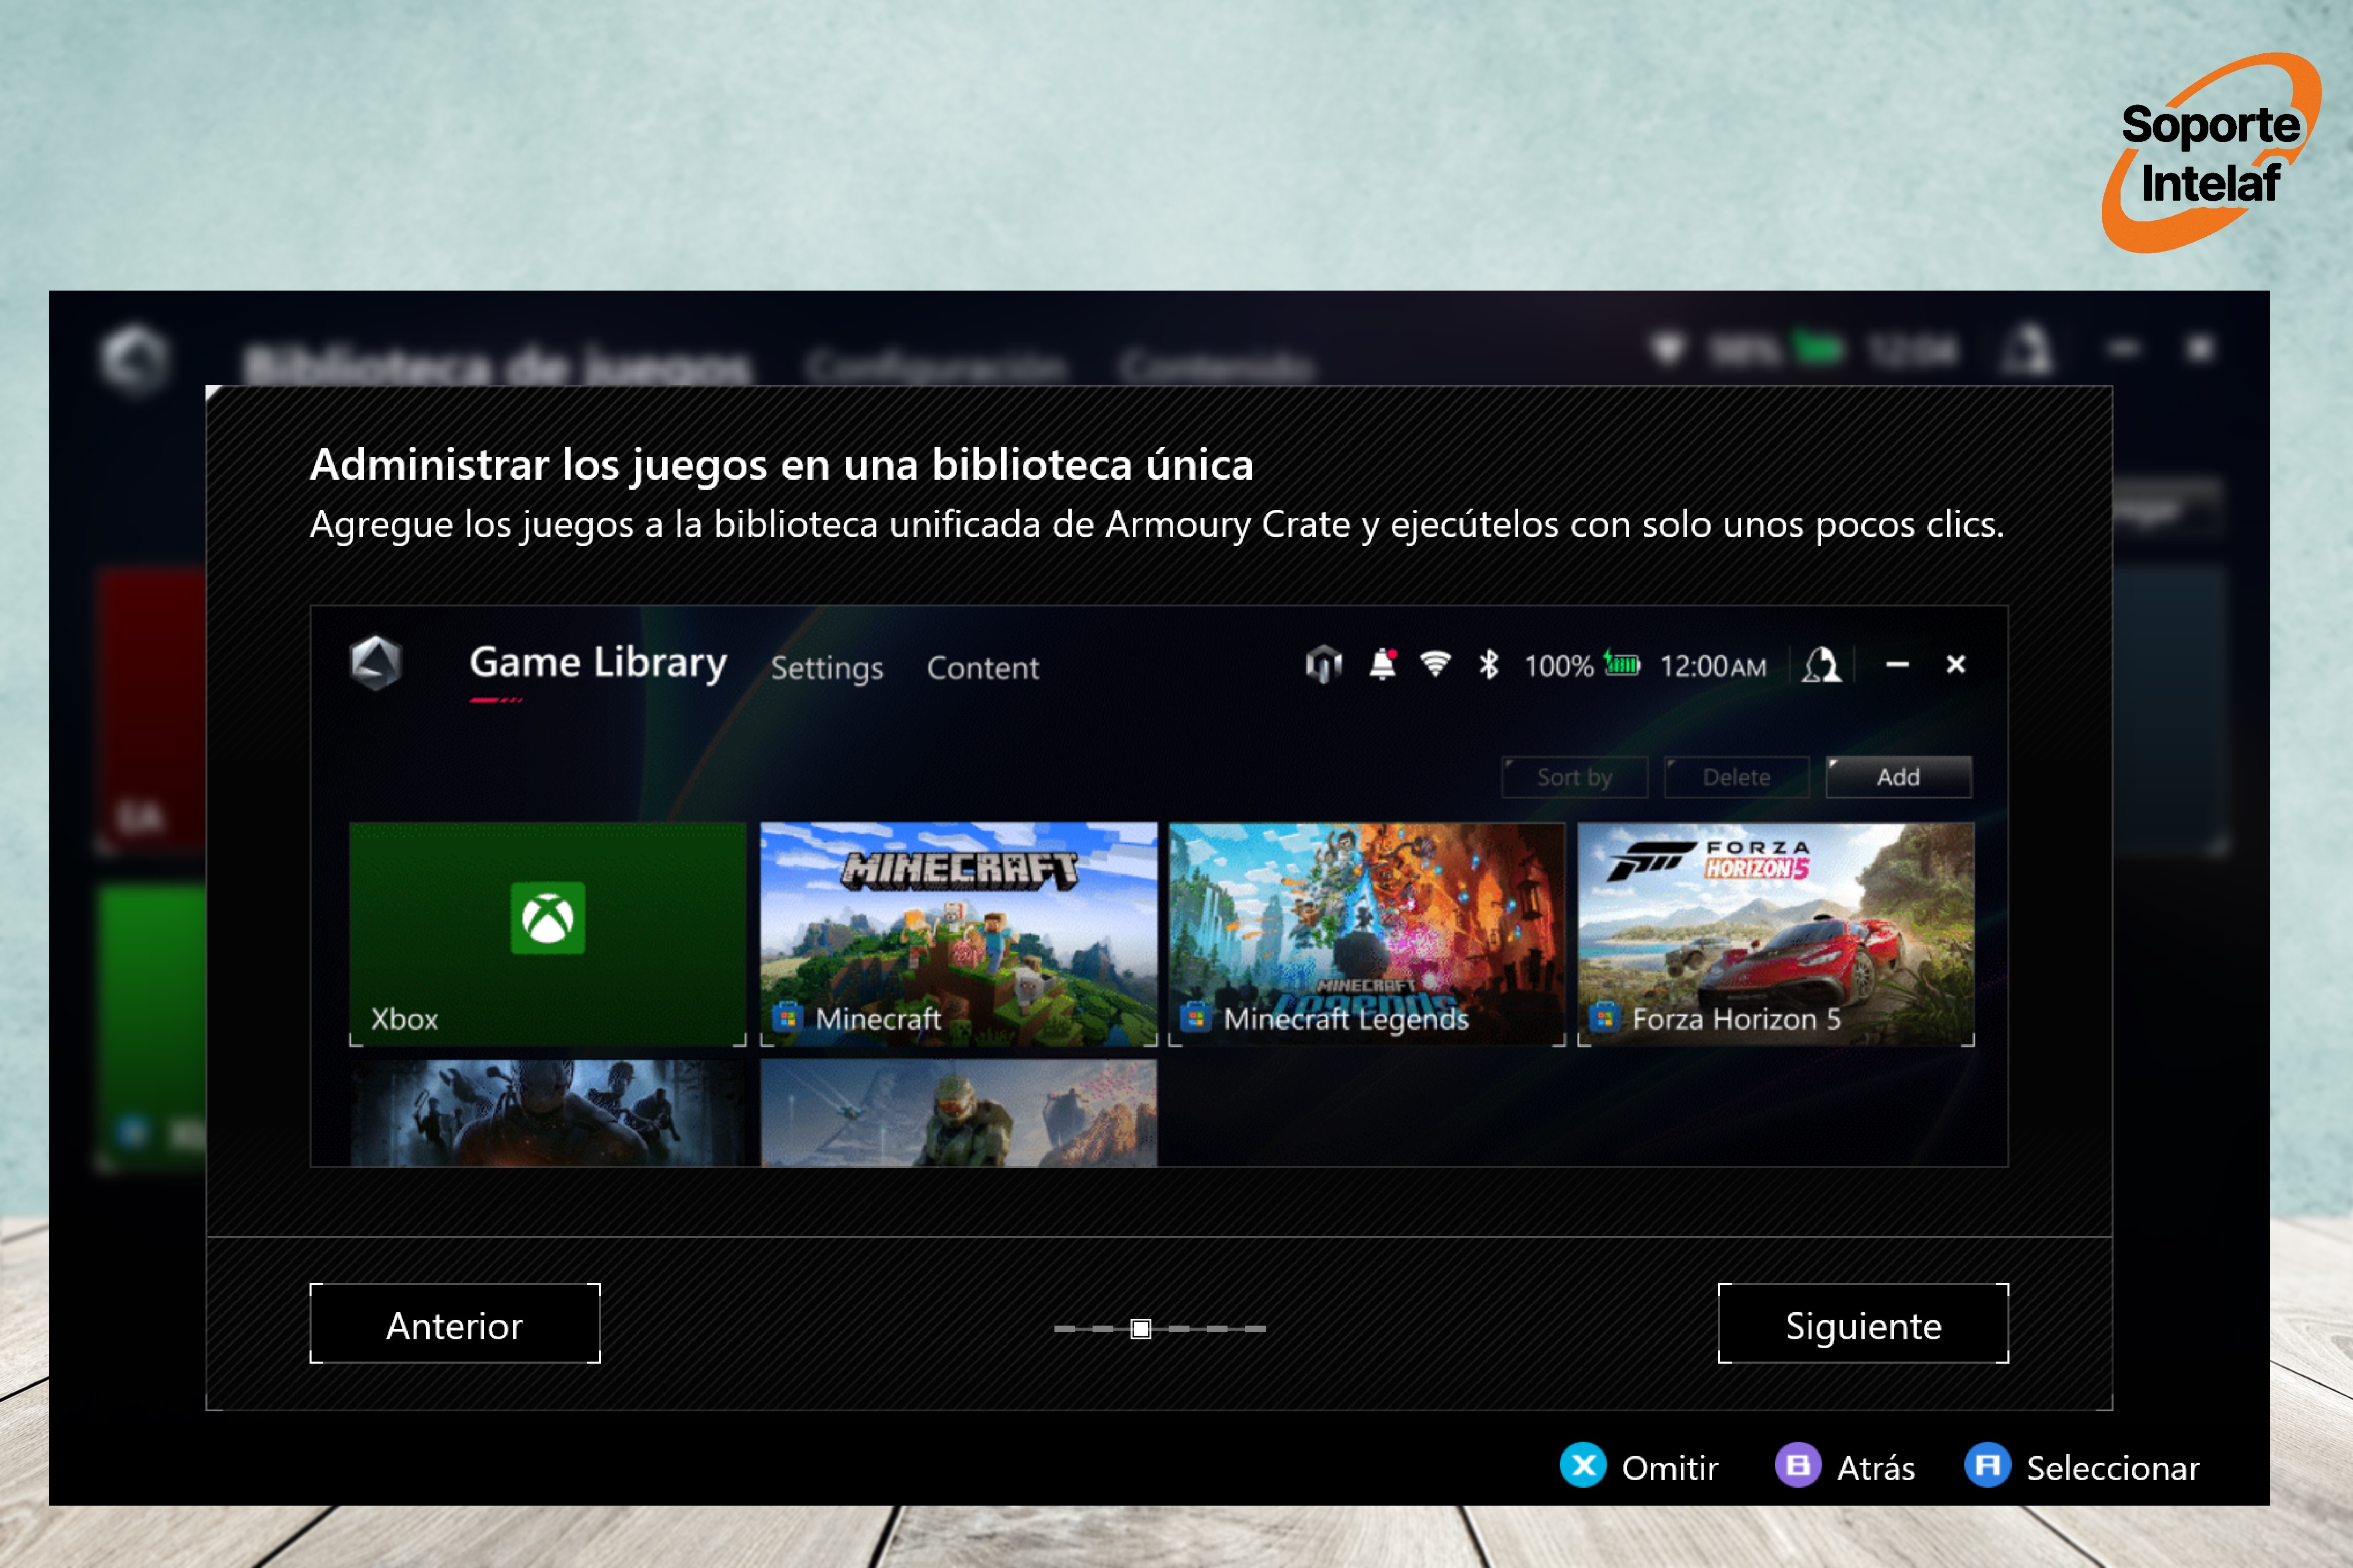This screenshot has width=2353, height=1568.
Task: Switch to the Content tab
Action: tap(982, 668)
